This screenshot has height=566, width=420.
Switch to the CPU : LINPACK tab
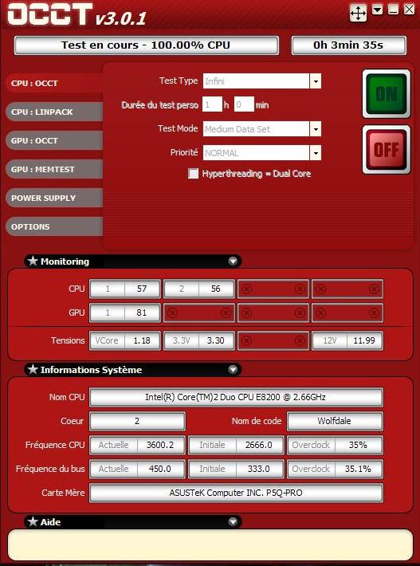pyautogui.click(x=54, y=112)
